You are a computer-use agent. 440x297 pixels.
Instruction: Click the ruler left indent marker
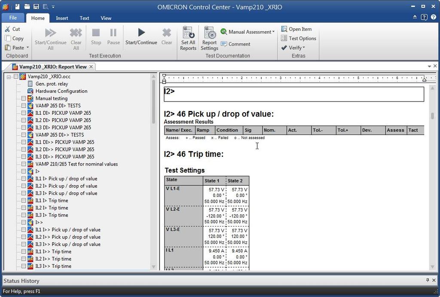point(164,79)
